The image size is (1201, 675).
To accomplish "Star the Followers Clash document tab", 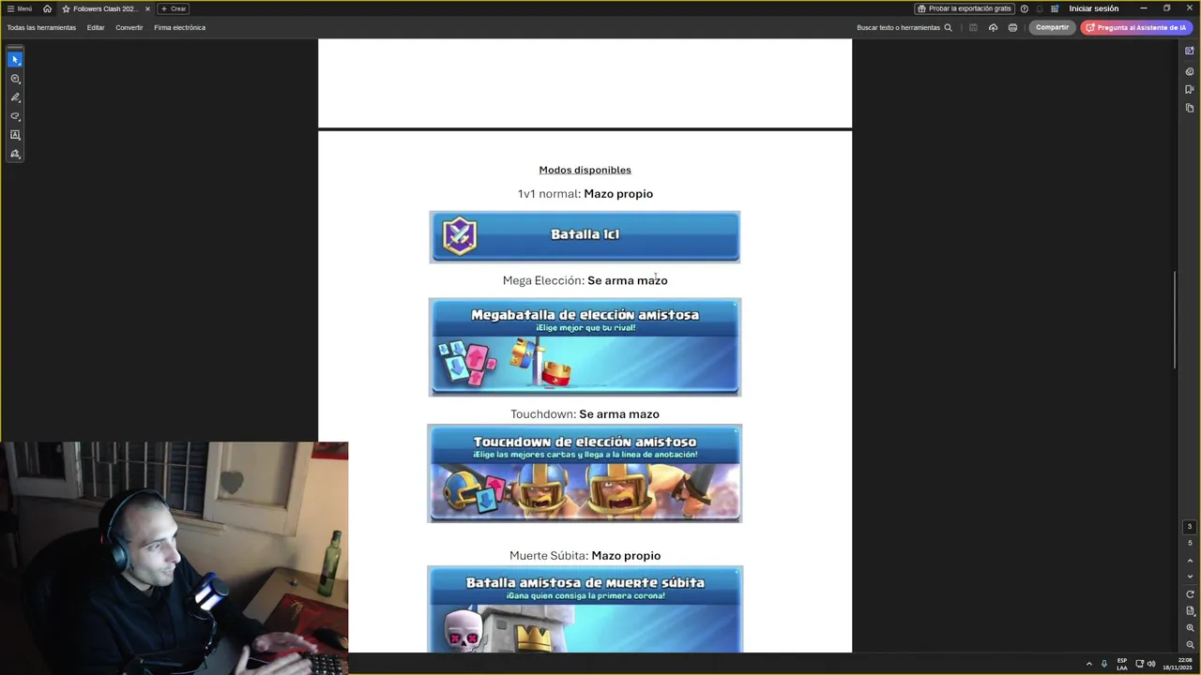I will point(66,8).
